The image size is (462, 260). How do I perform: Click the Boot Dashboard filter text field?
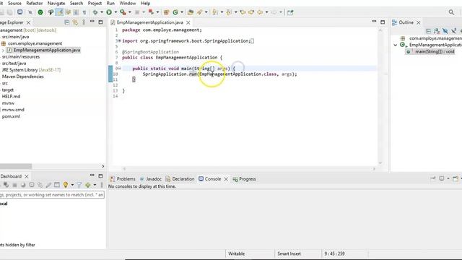(52, 195)
